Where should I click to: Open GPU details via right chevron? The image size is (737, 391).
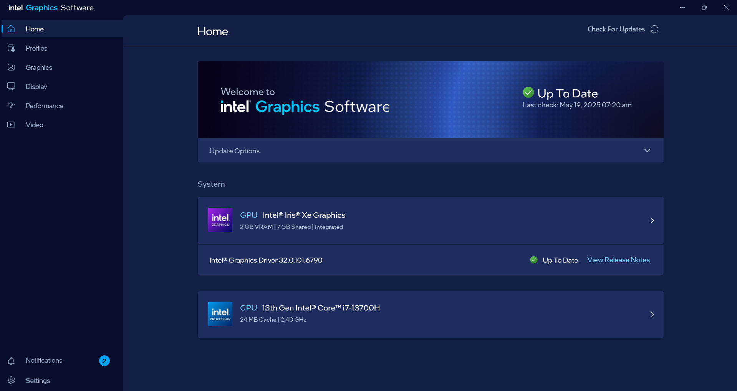(x=652, y=220)
